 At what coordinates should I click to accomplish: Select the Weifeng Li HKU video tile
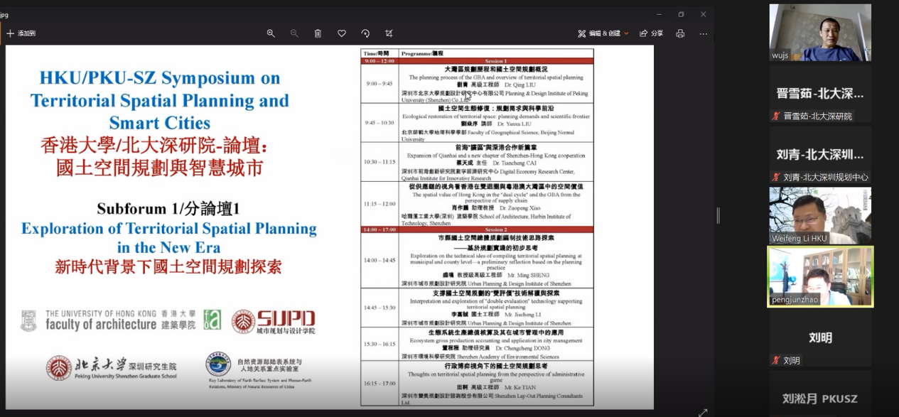820,215
